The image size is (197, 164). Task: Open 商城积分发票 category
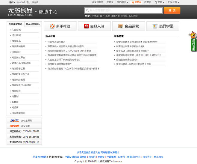[x=18, y=80]
